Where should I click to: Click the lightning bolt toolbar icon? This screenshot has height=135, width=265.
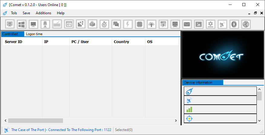tap(128, 24)
